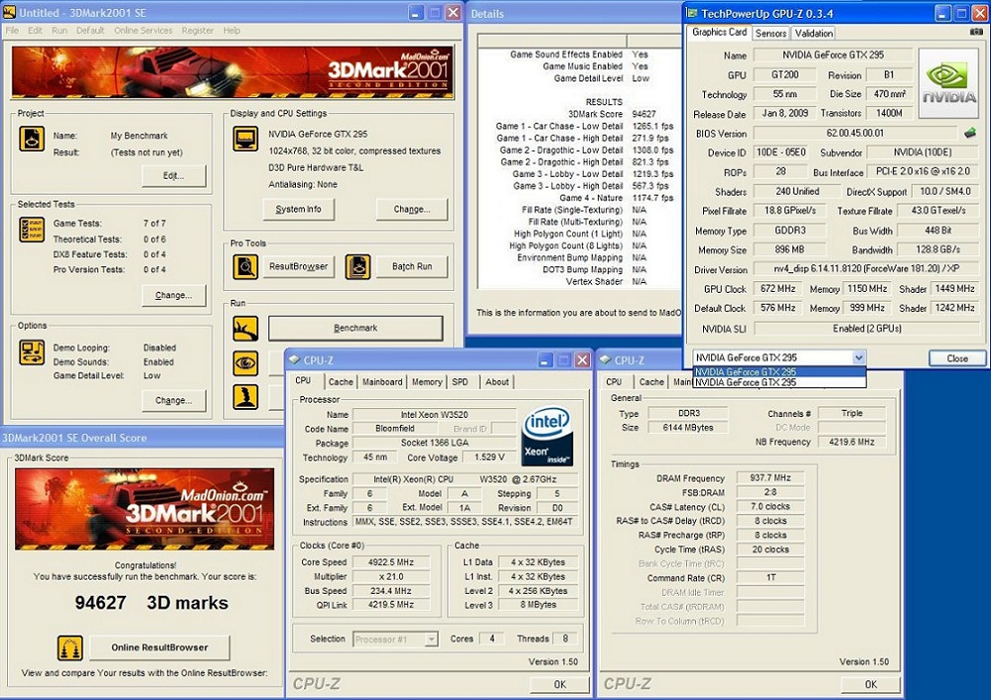Click OK in the CPU-Z window showing the Memory tab

(x=870, y=684)
